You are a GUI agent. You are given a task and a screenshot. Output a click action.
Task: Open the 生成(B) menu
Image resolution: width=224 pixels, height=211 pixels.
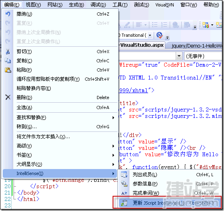[x=76, y=5]
